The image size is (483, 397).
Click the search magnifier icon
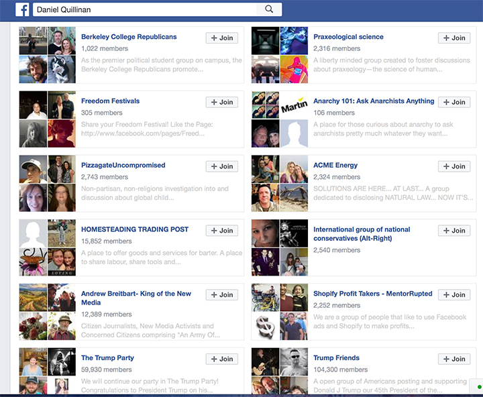269,9
